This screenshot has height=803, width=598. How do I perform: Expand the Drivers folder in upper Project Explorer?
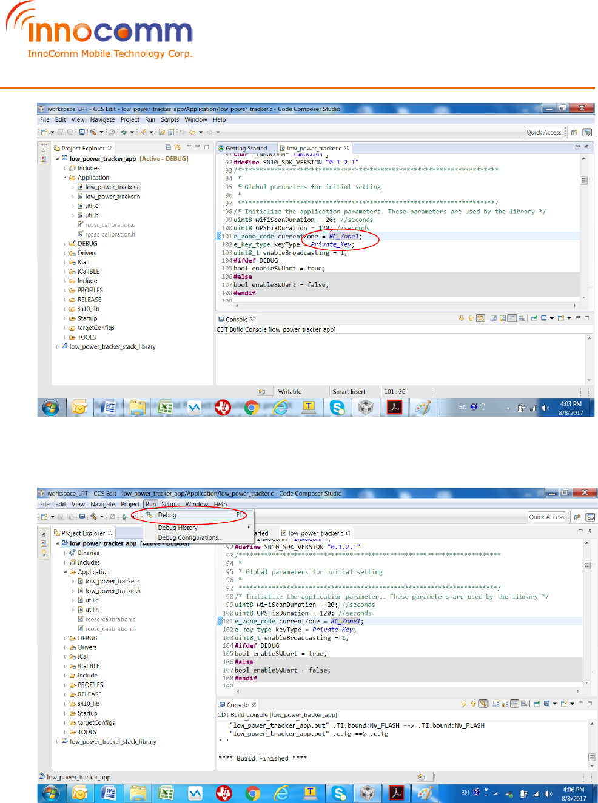pyautogui.click(x=66, y=254)
